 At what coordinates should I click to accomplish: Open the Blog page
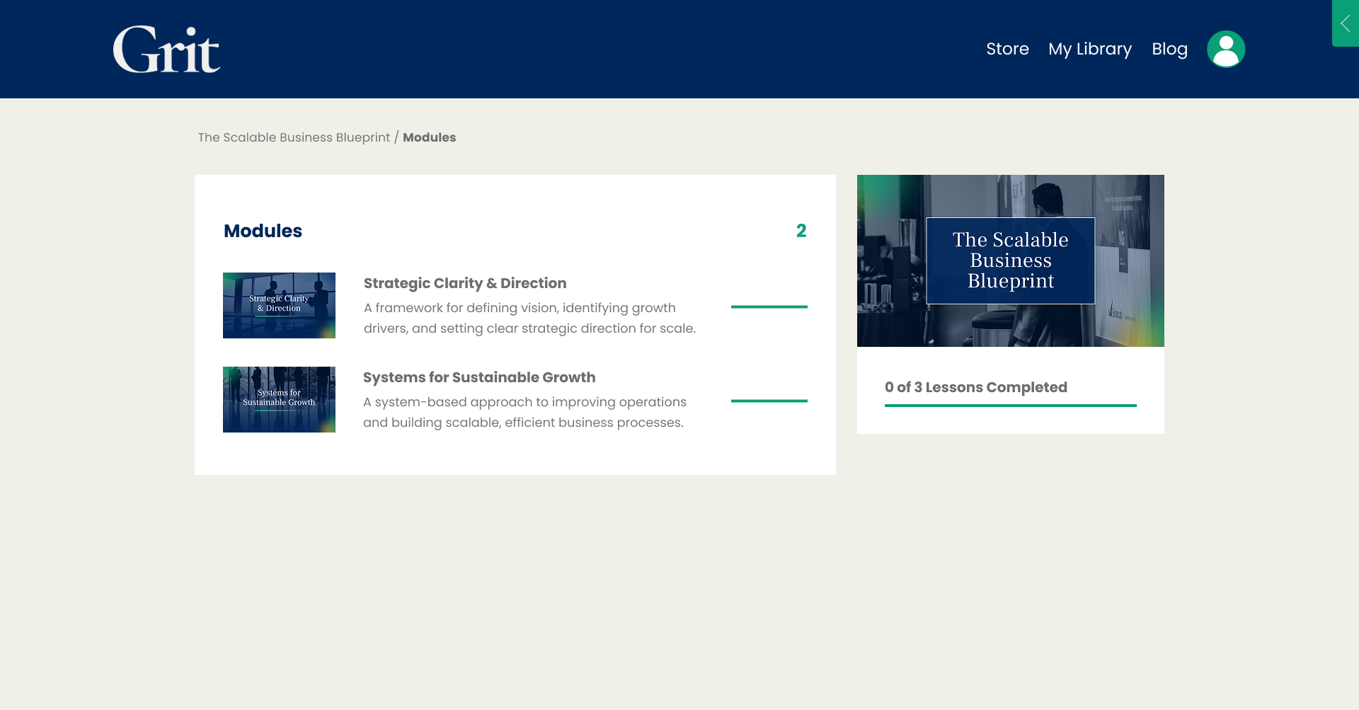(1169, 49)
